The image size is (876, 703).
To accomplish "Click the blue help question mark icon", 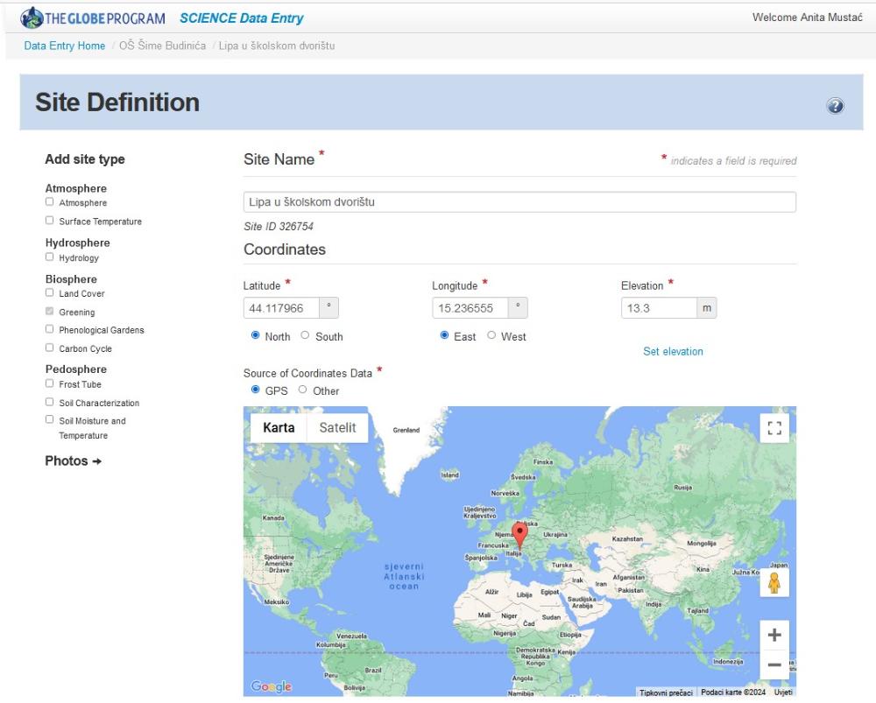I will 835,106.
